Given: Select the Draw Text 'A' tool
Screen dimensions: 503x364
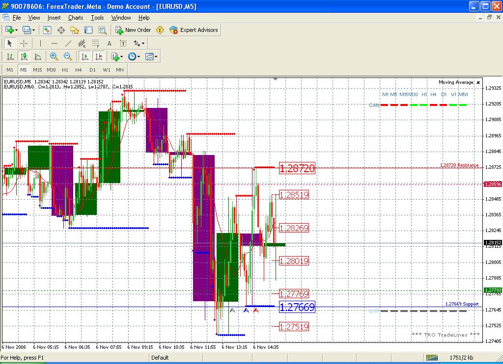Looking at the screenshot, I should (x=110, y=43).
